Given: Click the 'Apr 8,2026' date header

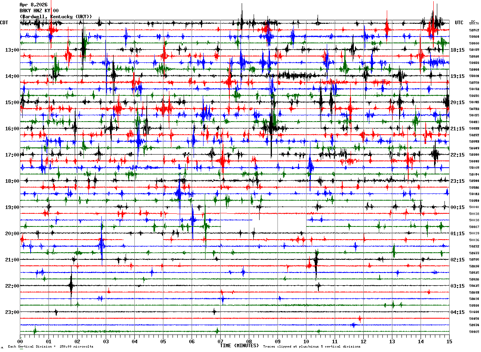Looking at the screenshot, I should pyautogui.click(x=33, y=5).
